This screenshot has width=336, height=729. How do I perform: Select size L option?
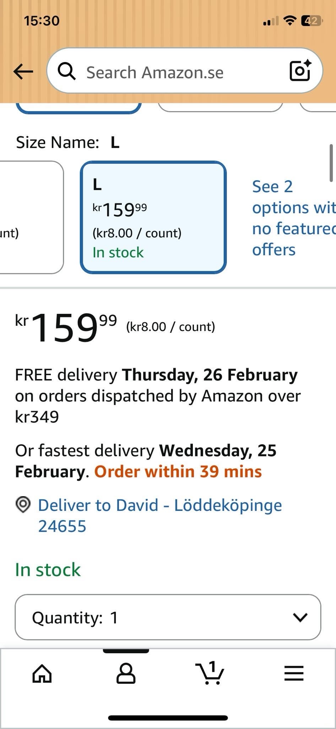[x=153, y=217]
